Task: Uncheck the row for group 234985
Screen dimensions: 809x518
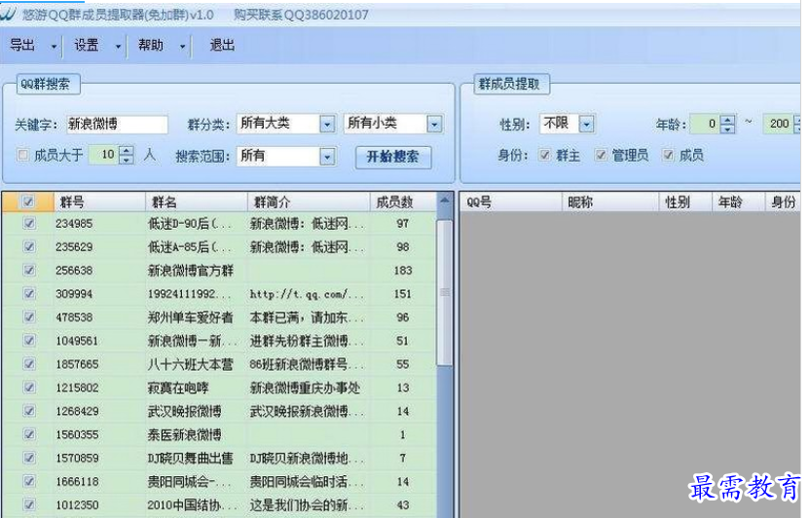Action: pos(29,223)
